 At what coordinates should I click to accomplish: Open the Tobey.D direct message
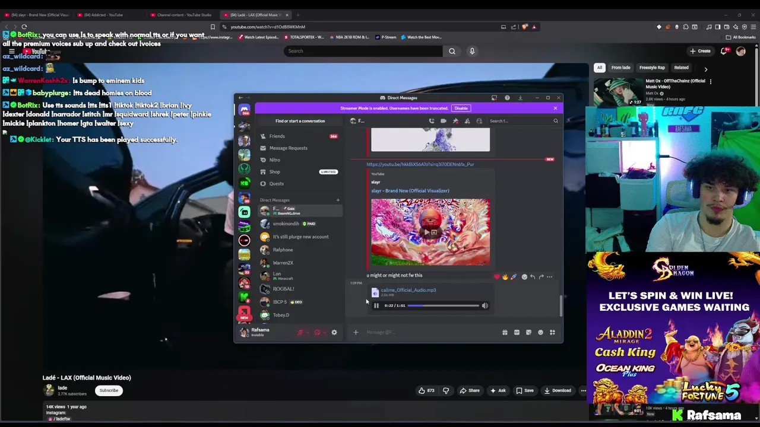300,315
